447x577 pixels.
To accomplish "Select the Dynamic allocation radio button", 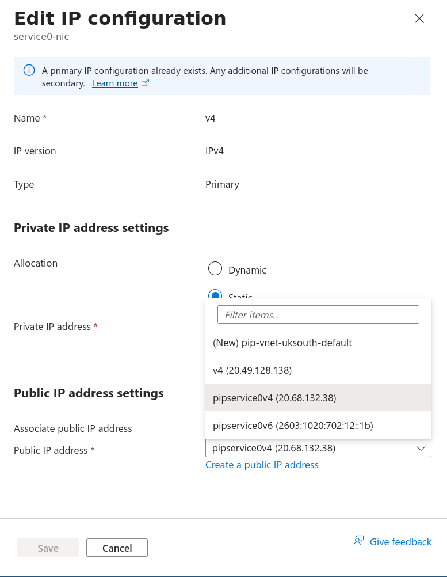I will tap(215, 269).
